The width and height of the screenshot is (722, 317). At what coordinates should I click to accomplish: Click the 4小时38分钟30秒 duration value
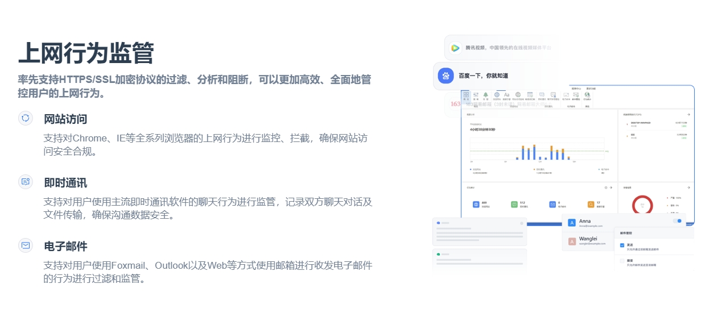pos(482,130)
